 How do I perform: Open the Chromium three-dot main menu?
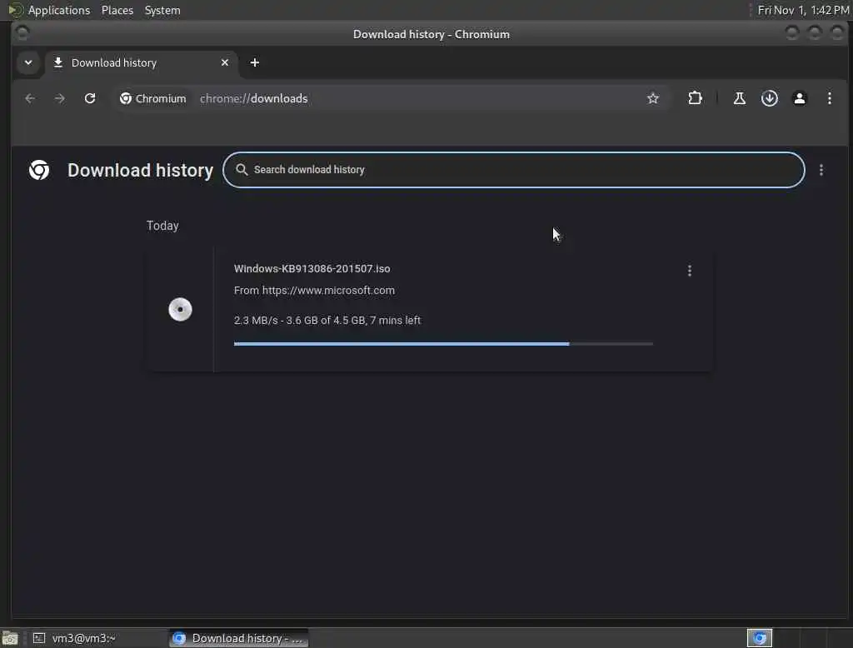[x=829, y=98]
